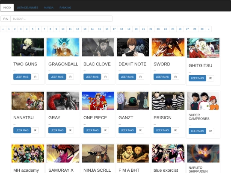Viewport: 231px width, 173px height.
Task: Open the GRAGONBALL thumbnail image
Action: click(x=63, y=47)
